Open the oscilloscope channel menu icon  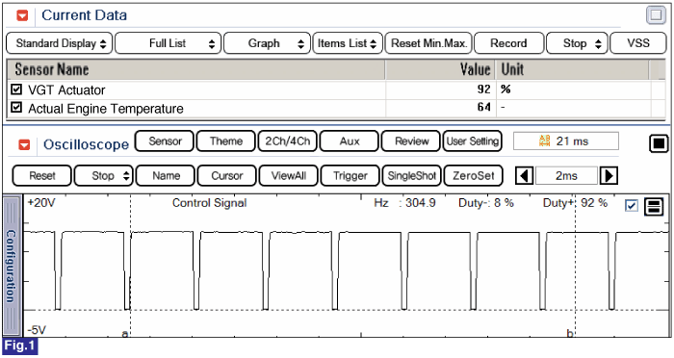click(654, 207)
